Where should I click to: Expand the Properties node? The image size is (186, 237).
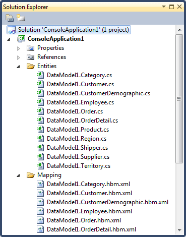[18, 48]
